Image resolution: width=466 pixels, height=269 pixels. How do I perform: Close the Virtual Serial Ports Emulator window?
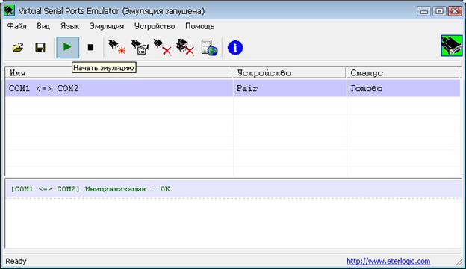pos(455,11)
